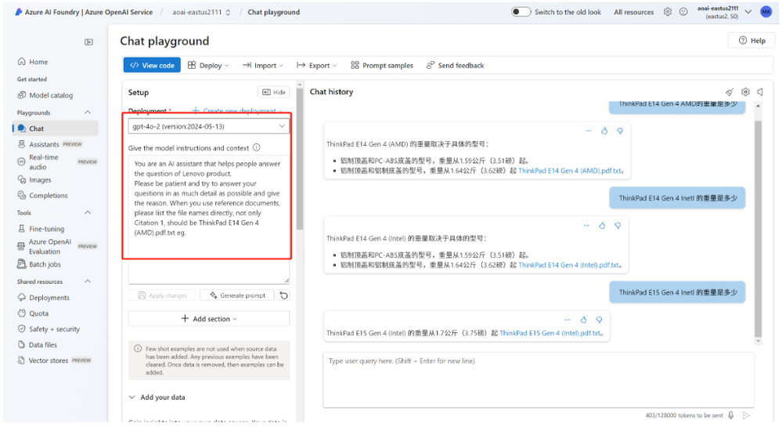Open Add section dropdown
The width and height of the screenshot is (782, 431).
[x=208, y=319]
